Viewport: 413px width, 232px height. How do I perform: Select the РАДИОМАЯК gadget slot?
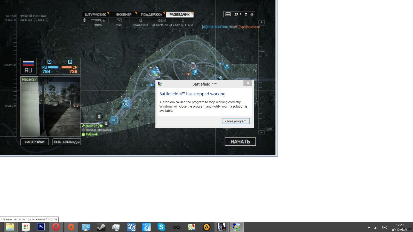coord(140,20)
